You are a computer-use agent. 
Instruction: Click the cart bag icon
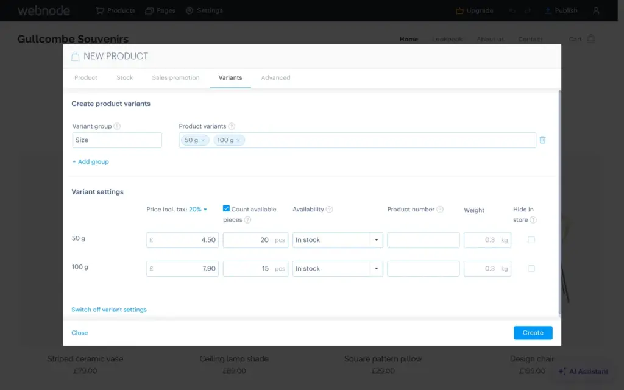coord(591,38)
